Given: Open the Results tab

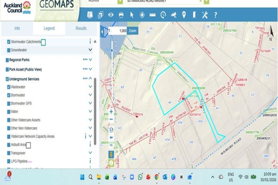Looking at the screenshot, I should click(x=81, y=28).
